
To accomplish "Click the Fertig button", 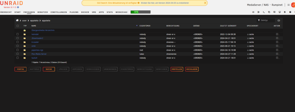I will [x=21, y=69].
